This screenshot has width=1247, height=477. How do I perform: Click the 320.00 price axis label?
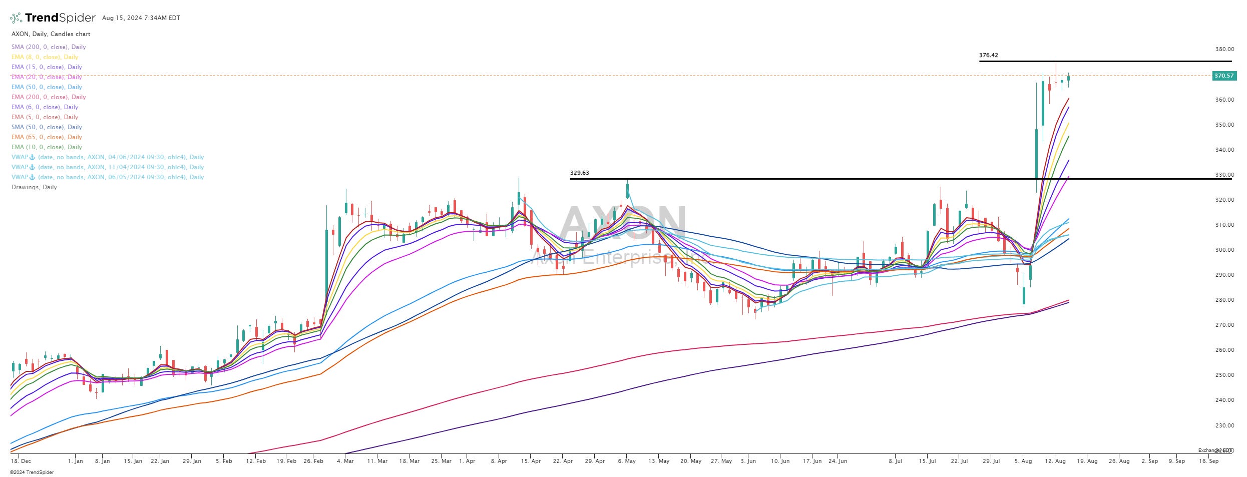click(x=1224, y=200)
